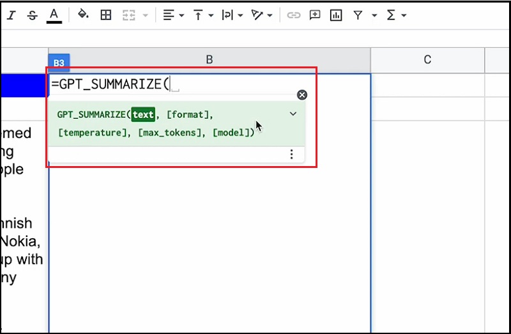
Task: Click the B3 cell reference badge
Action: (x=59, y=63)
